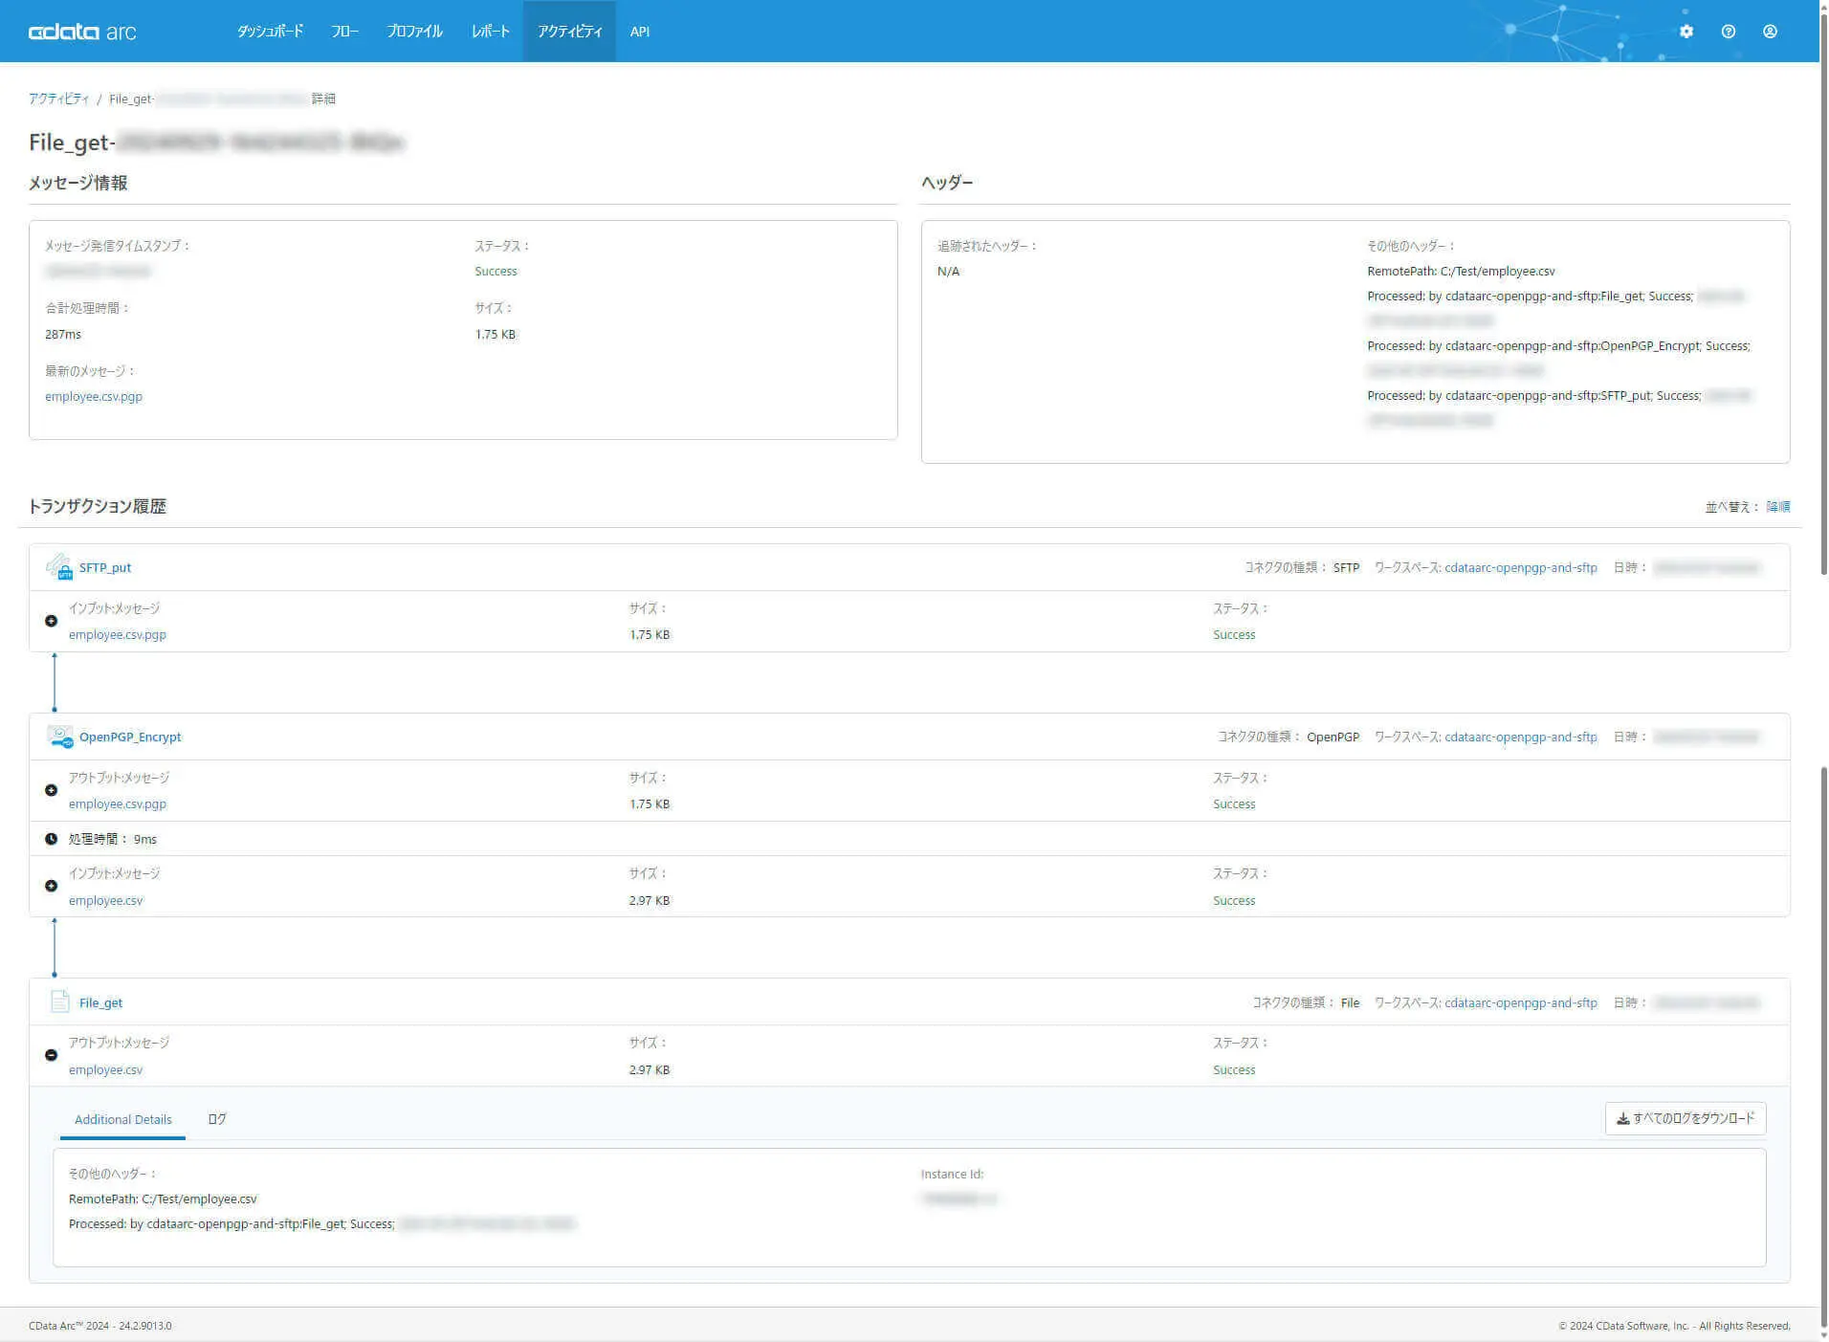Open OpenPGP_Encrypt output file employee.csv.pgp

[118, 803]
